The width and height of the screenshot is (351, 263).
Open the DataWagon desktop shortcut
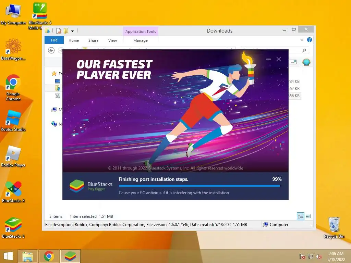[13, 49]
